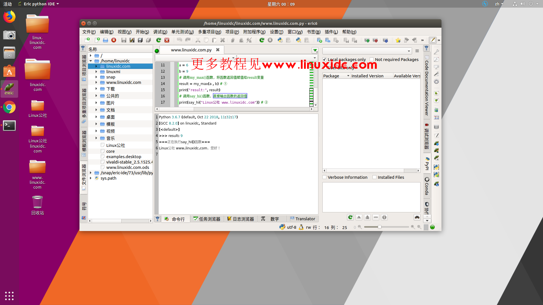
Task: Click the Print toolbar icon
Action: coord(148,40)
